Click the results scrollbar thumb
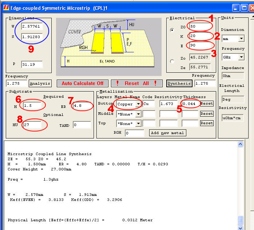The height and width of the screenshot is (230, 254). 241,220
